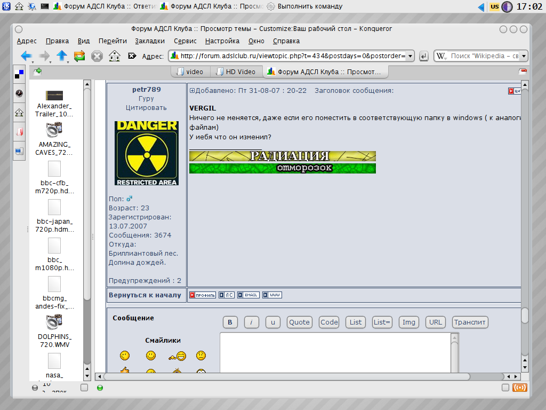Toggle the status bar checkbox at bottom left
546x410 pixels.
(84, 388)
